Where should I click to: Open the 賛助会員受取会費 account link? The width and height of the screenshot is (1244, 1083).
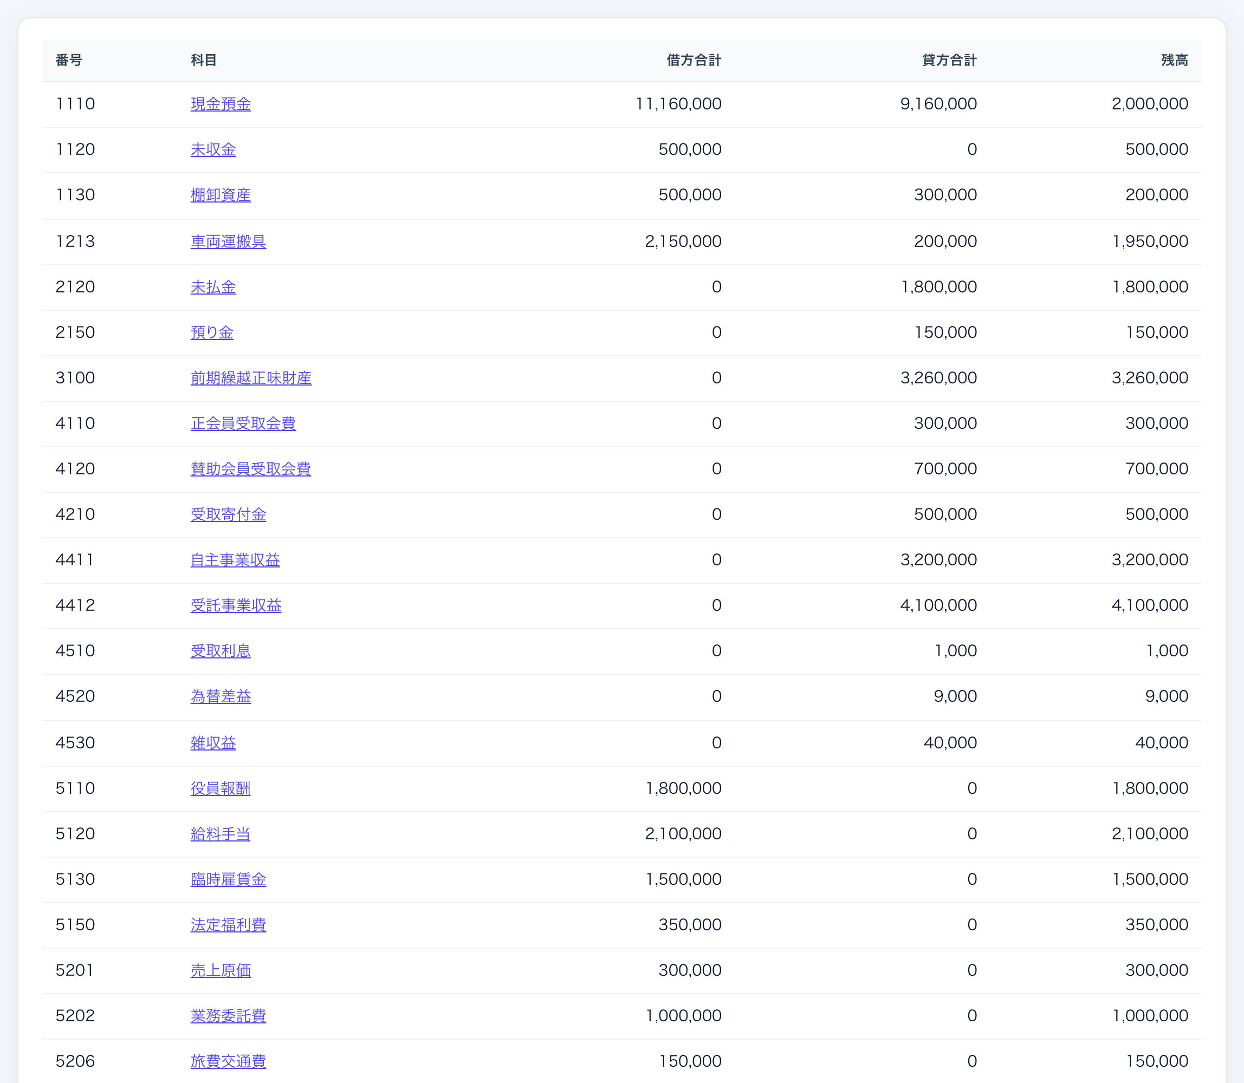pos(250,468)
